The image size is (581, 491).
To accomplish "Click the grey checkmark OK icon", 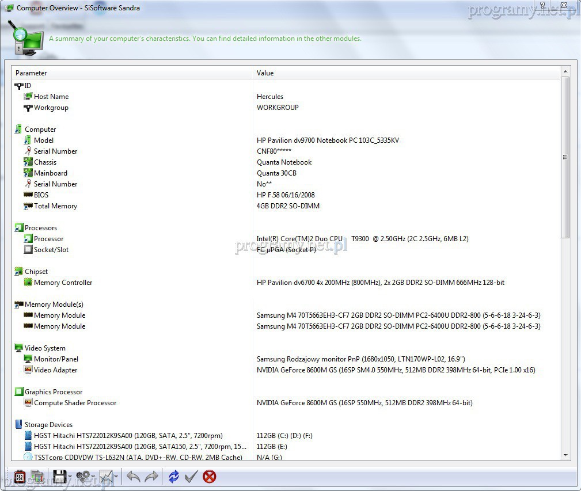I will 191,477.
